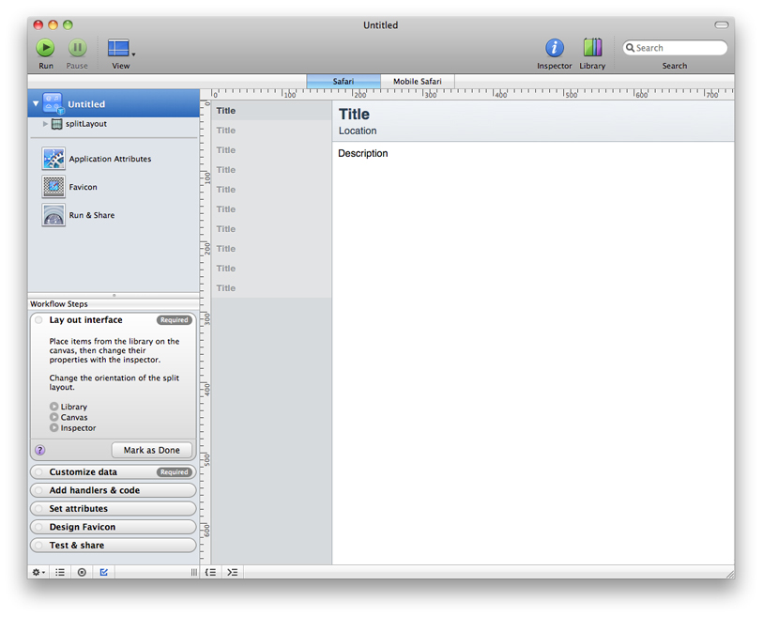763x617 pixels.
Task: Toggle the workflow steps checklist icon
Action: [104, 572]
